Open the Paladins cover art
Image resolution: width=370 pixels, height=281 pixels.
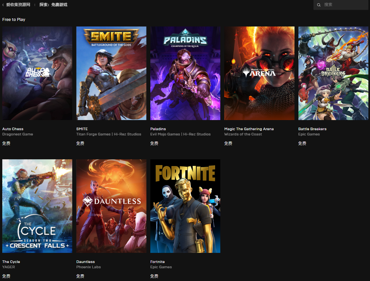pyautogui.click(x=185, y=73)
